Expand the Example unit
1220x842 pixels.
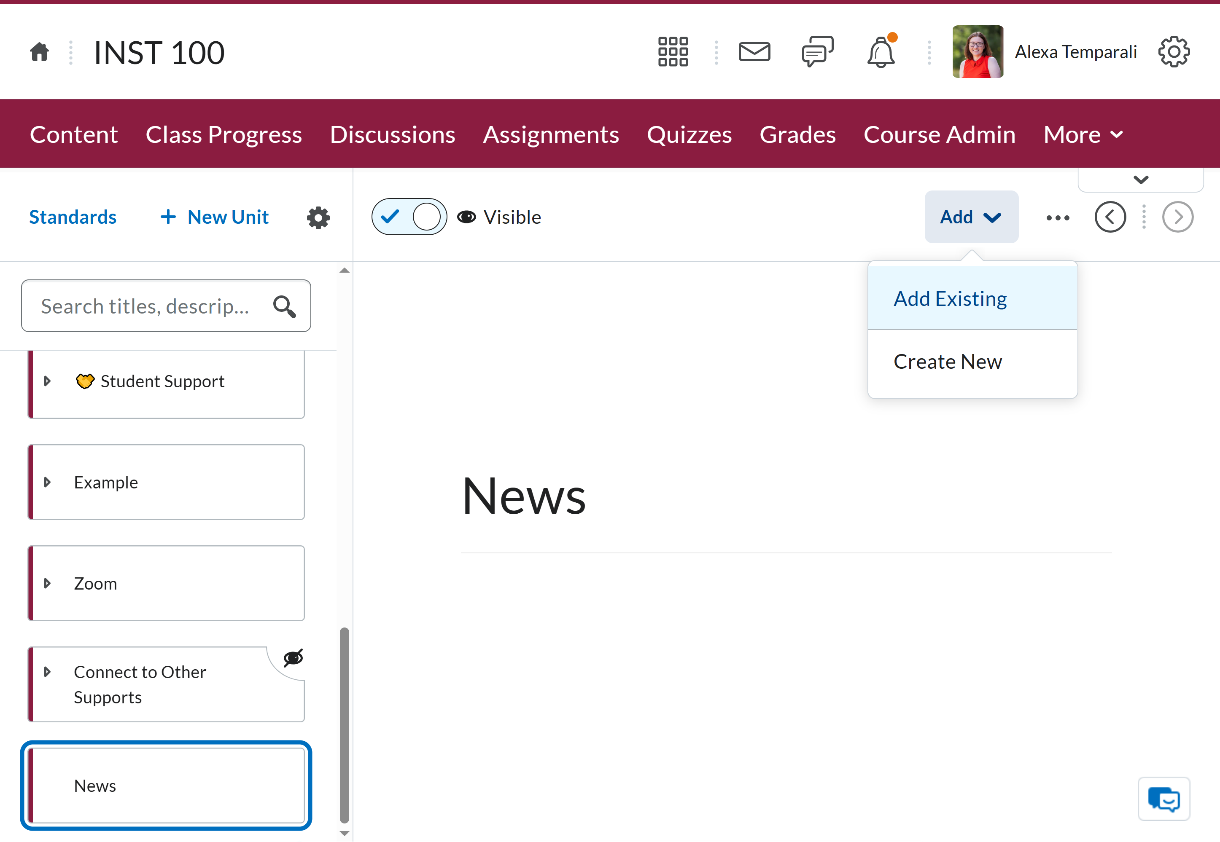click(48, 482)
